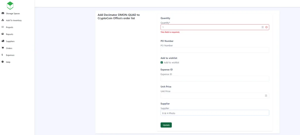Open Storage Spaces from the sidebar

(x=13, y=13)
